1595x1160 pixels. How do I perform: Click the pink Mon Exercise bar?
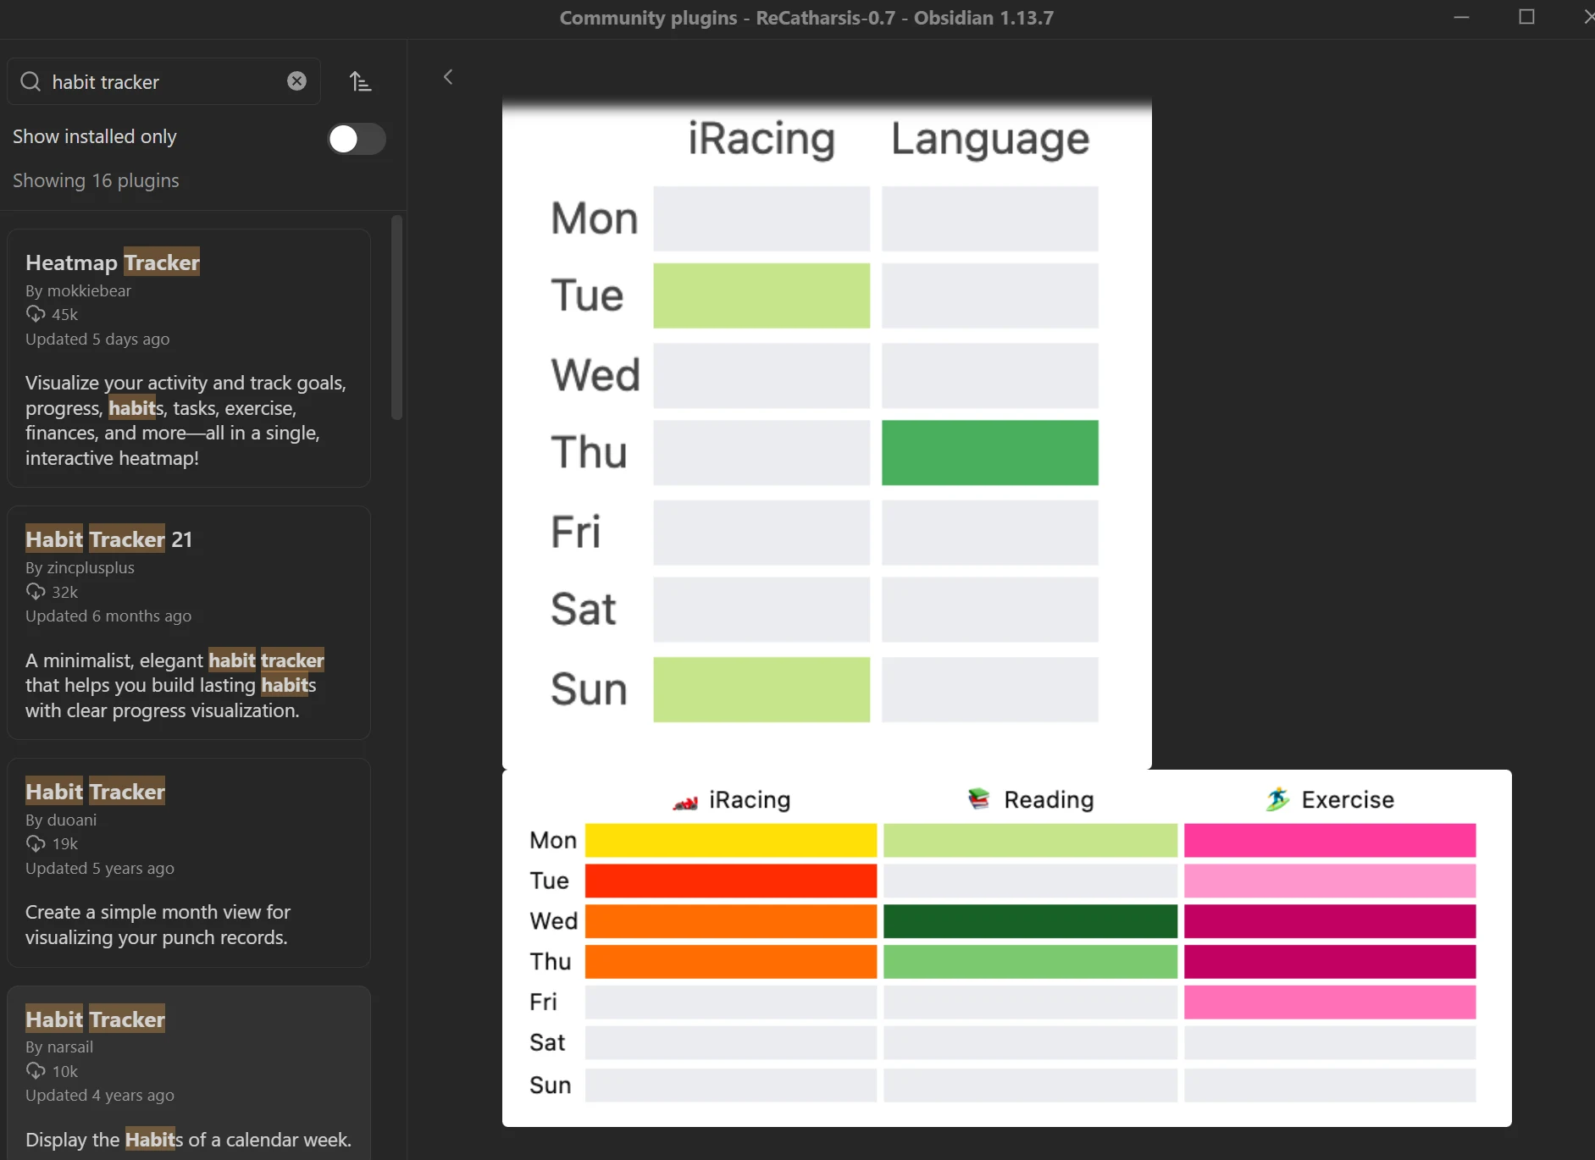tap(1330, 840)
